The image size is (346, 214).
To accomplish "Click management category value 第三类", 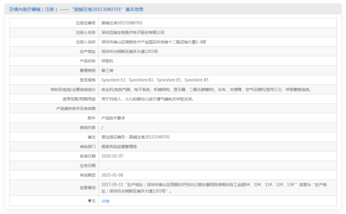I will (x=107, y=70).
